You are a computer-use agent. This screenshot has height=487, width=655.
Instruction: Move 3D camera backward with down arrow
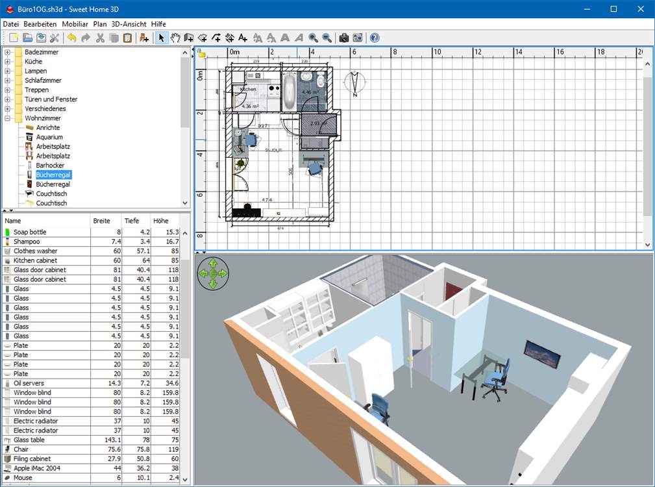[213, 284]
